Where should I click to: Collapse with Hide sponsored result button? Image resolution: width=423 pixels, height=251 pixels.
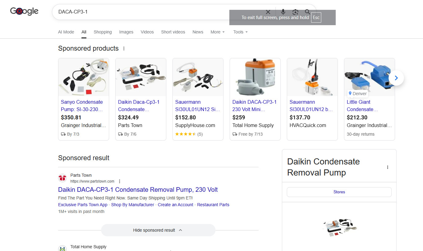coord(158,230)
